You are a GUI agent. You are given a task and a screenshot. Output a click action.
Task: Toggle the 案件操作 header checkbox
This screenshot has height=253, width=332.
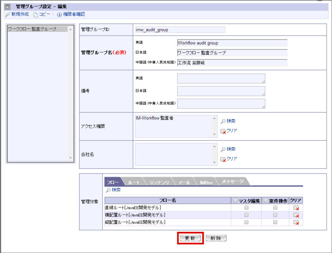click(266, 200)
